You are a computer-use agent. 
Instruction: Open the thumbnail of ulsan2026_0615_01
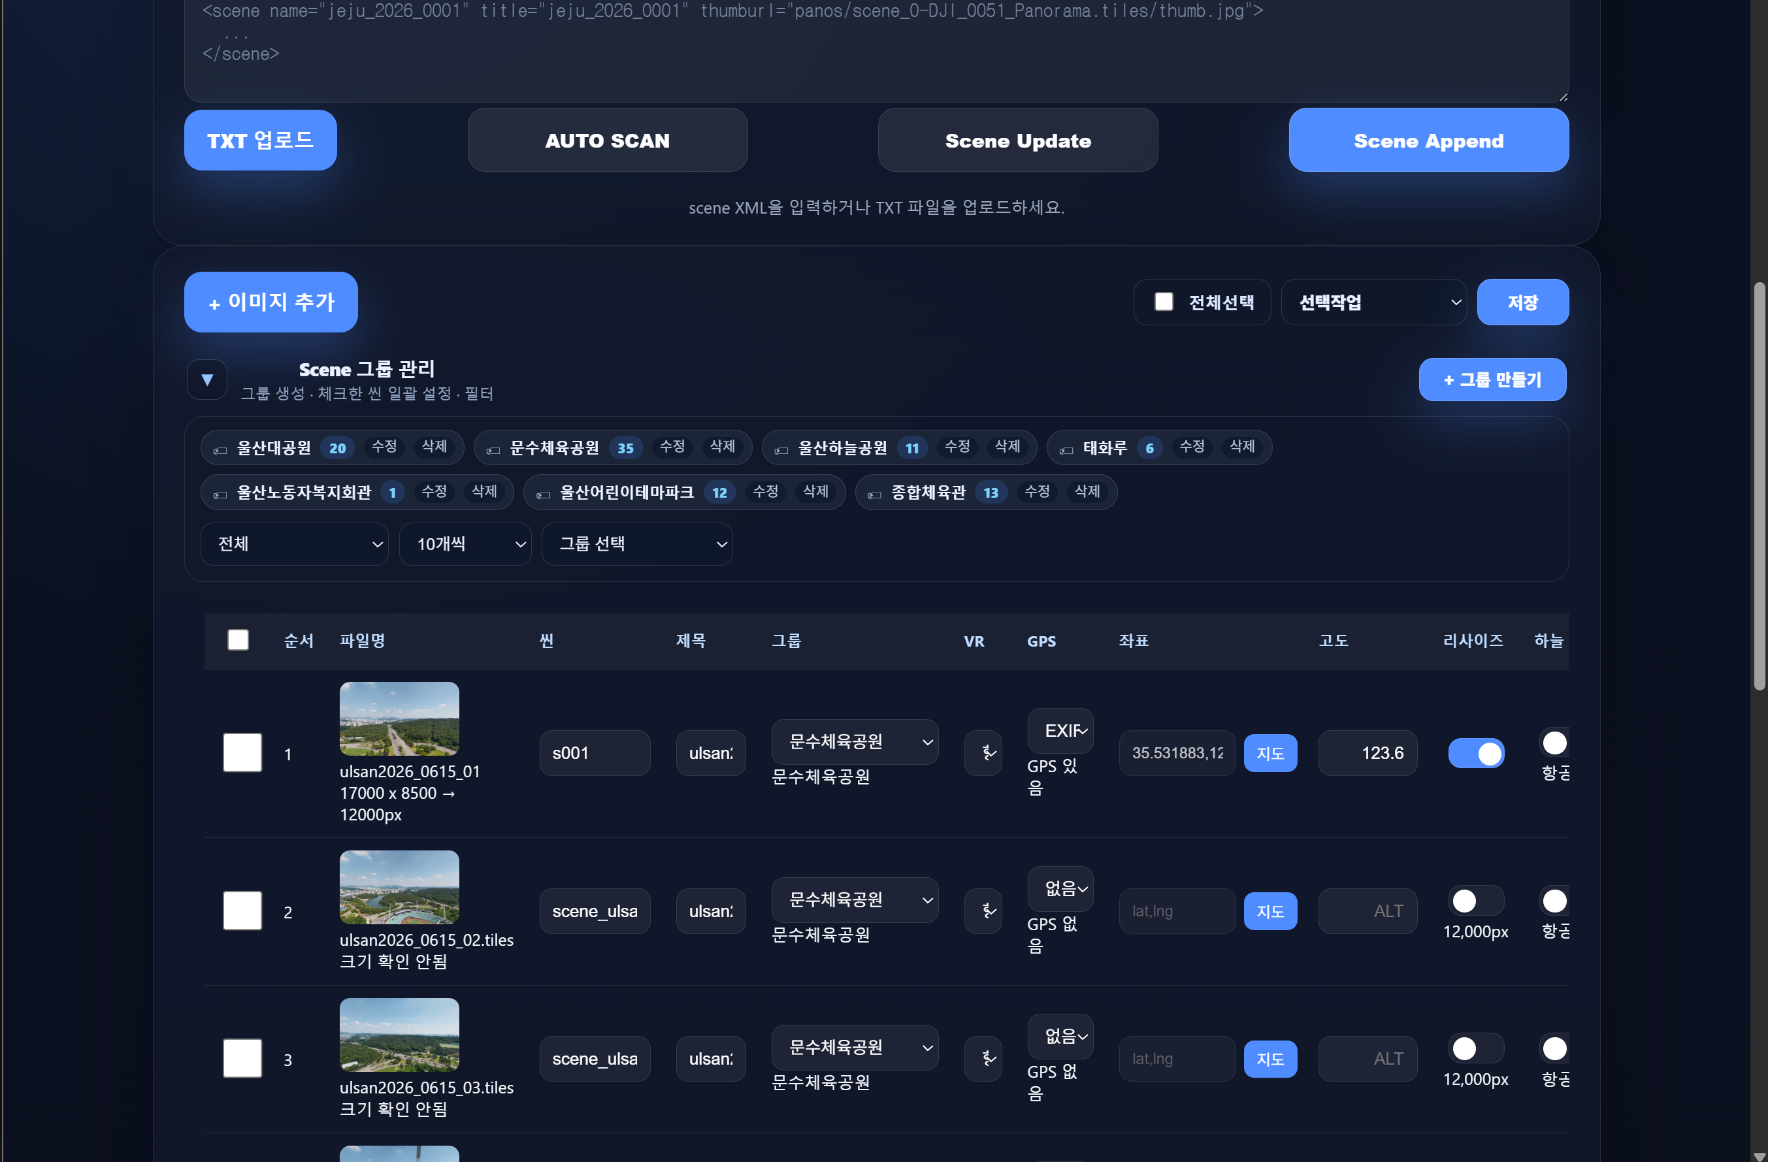pyautogui.click(x=400, y=718)
